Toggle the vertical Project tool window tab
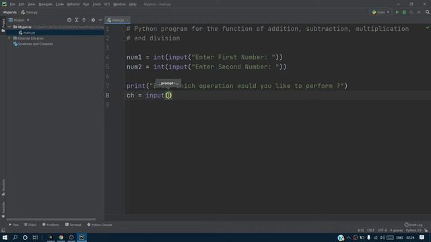This screenshot has width=431, height=242. click(3, 25)
